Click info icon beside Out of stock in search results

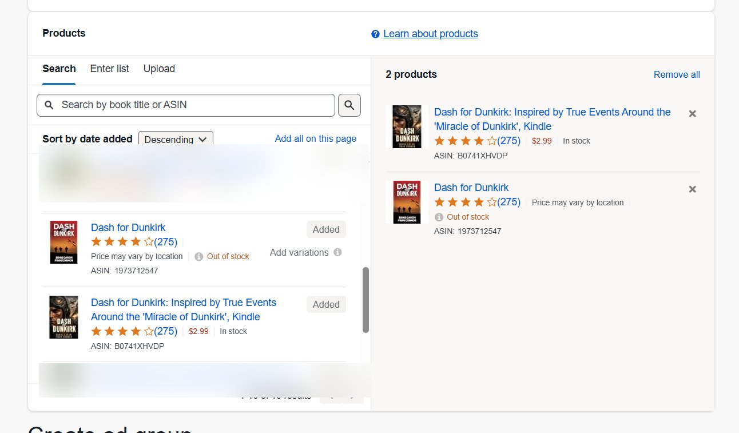[x=199, y=257]
